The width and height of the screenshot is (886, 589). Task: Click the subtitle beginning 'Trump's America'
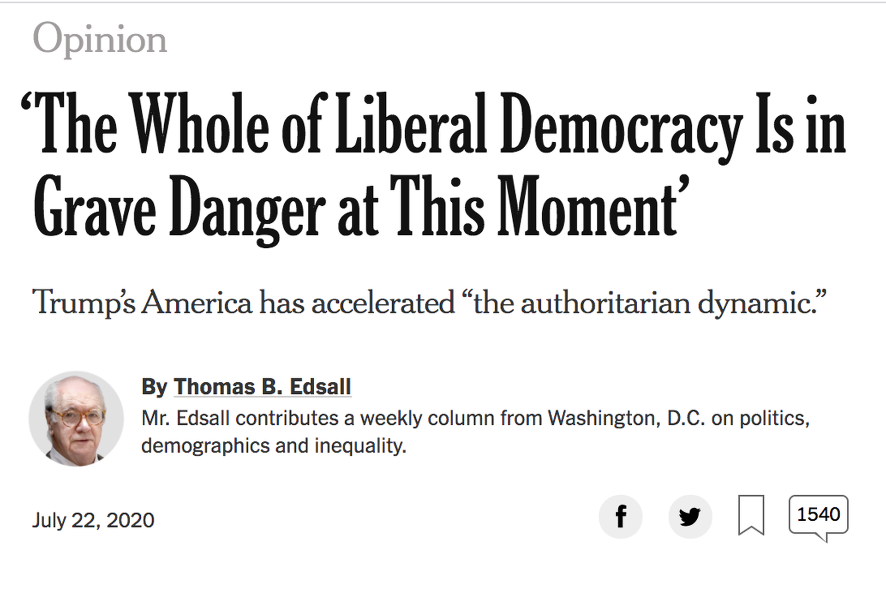click(x=429, y=303)
